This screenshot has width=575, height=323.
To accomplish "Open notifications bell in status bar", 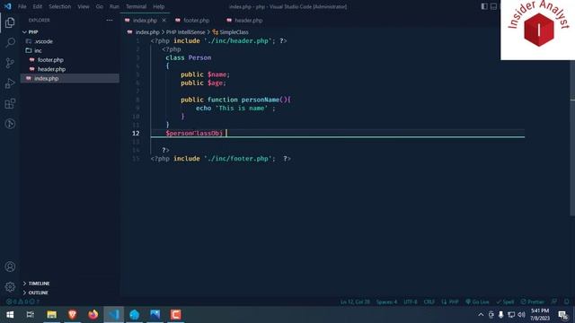I will 567,301.
